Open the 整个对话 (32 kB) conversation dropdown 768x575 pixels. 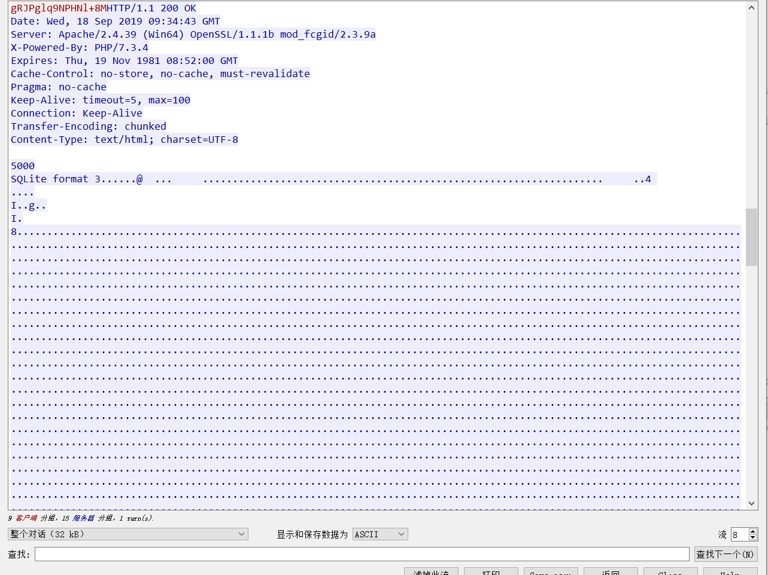pyautogui.click(x=128, y=534)
